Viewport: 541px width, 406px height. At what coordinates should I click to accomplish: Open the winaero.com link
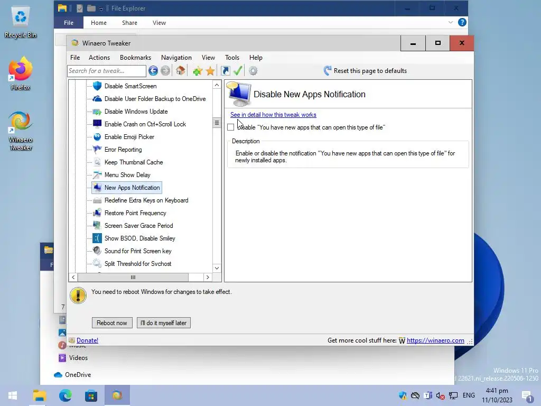(x=435, y=340)
